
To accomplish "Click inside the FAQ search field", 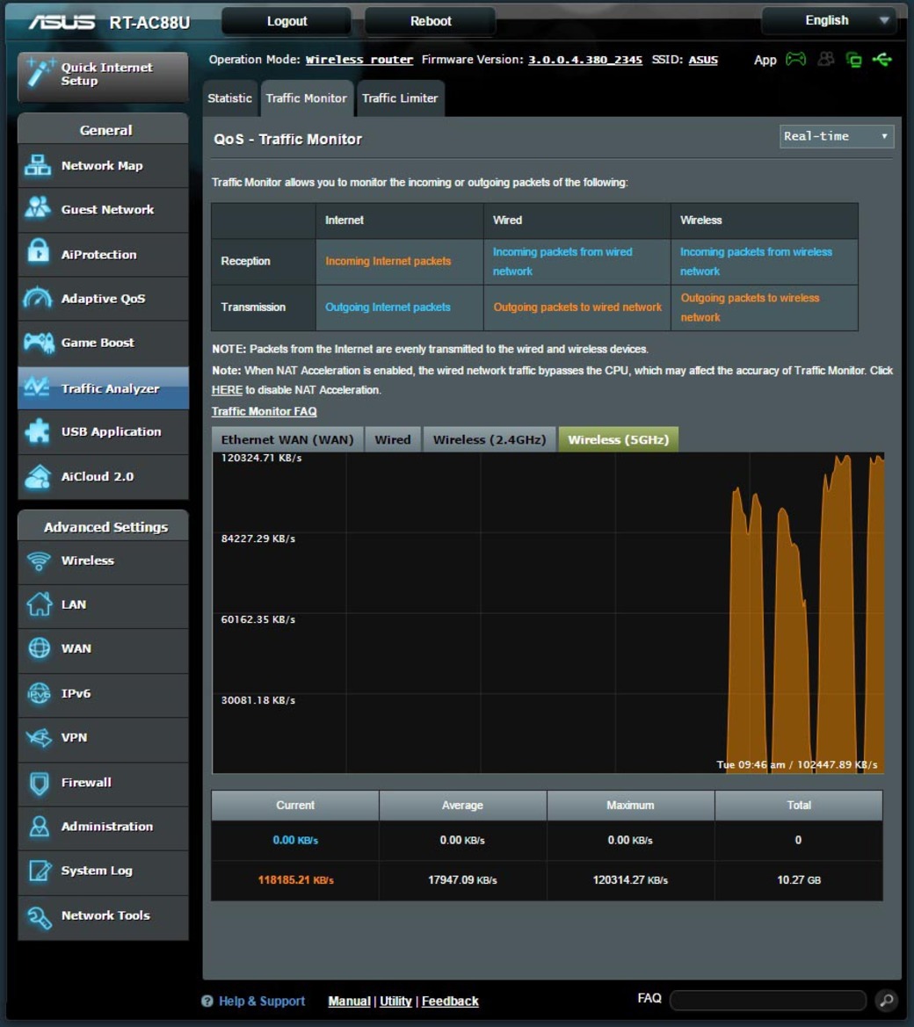I will click(768, 1000).
